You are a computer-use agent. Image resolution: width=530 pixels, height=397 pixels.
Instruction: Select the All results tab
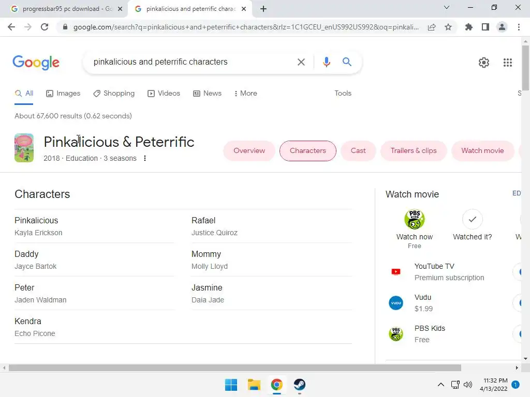(x=24, y=94)
